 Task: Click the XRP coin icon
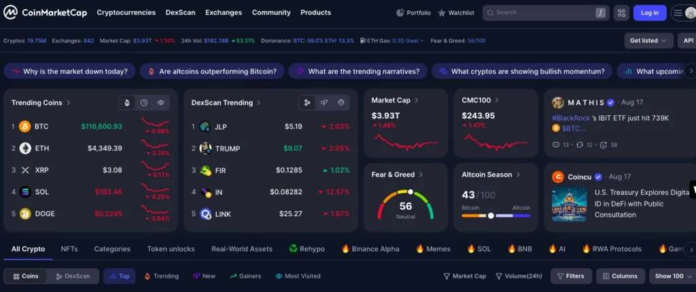[x=25, y=170]
